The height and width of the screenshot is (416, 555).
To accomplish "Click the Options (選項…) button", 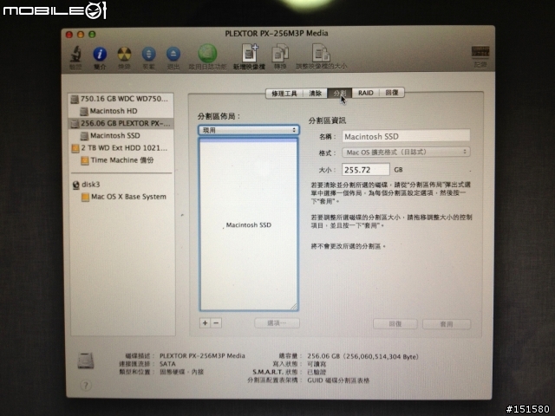I will (x=277, y=323).
